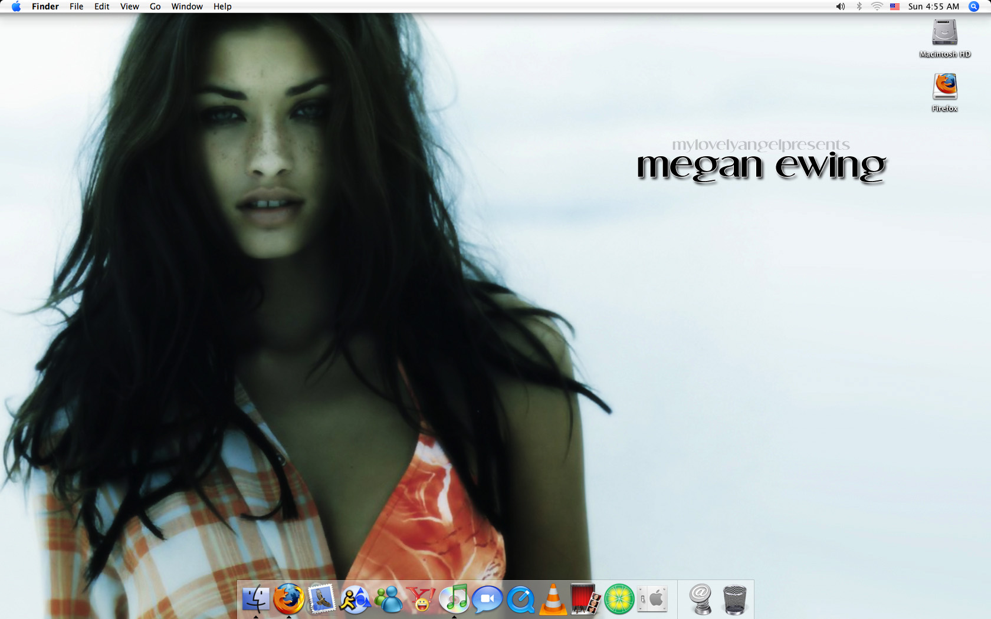Open System Preferences in the Dock
This screenshot has width=991, height=619.
pyautogui.click(x=652, y=600)
